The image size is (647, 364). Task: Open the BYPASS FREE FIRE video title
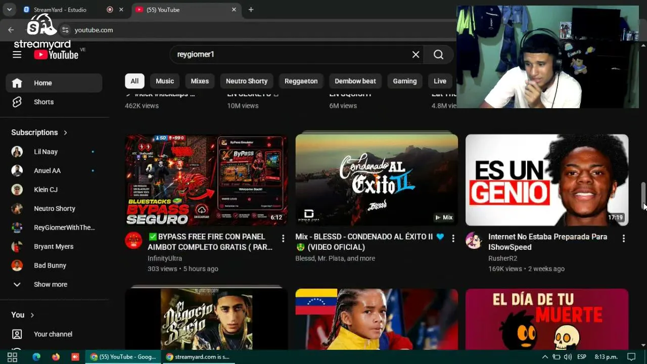210,242
